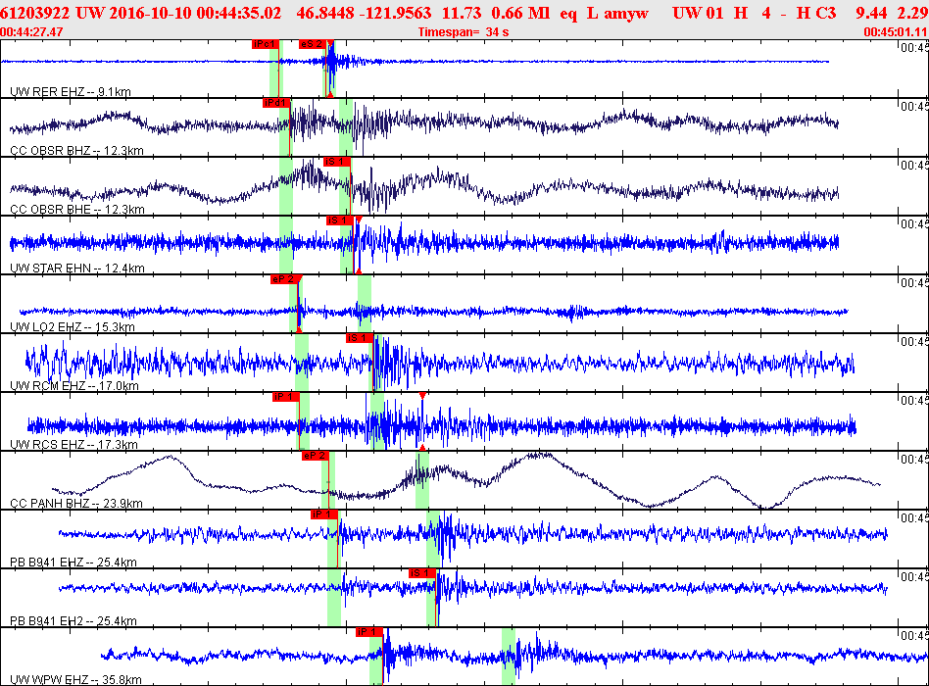Click the longitude value -121.9563

click(x=396, y=13)
